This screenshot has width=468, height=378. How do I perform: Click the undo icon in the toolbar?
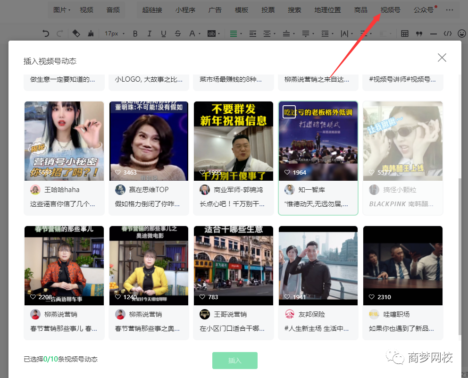pyautogui.click(x=46, y=34)
